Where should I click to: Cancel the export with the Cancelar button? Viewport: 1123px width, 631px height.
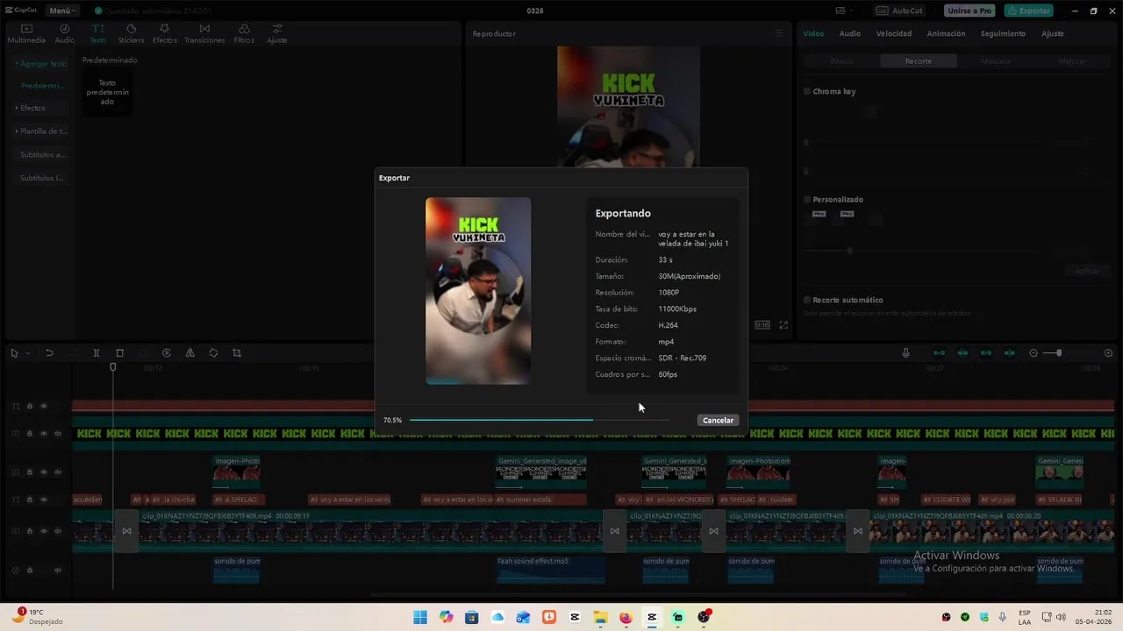(x=718, y=420)
